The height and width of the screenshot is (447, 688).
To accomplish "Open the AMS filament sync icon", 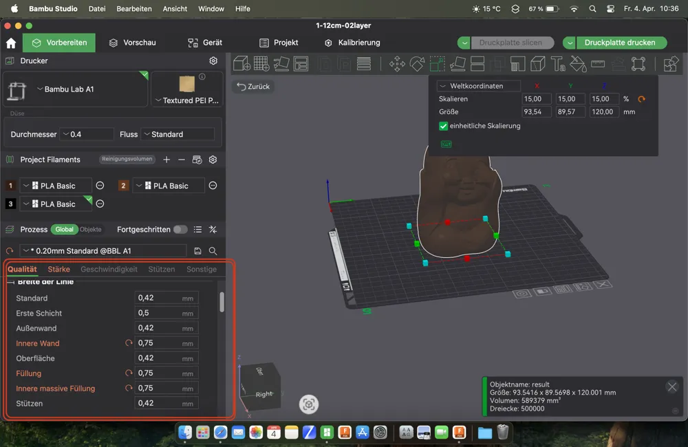I will pos(197,160).
